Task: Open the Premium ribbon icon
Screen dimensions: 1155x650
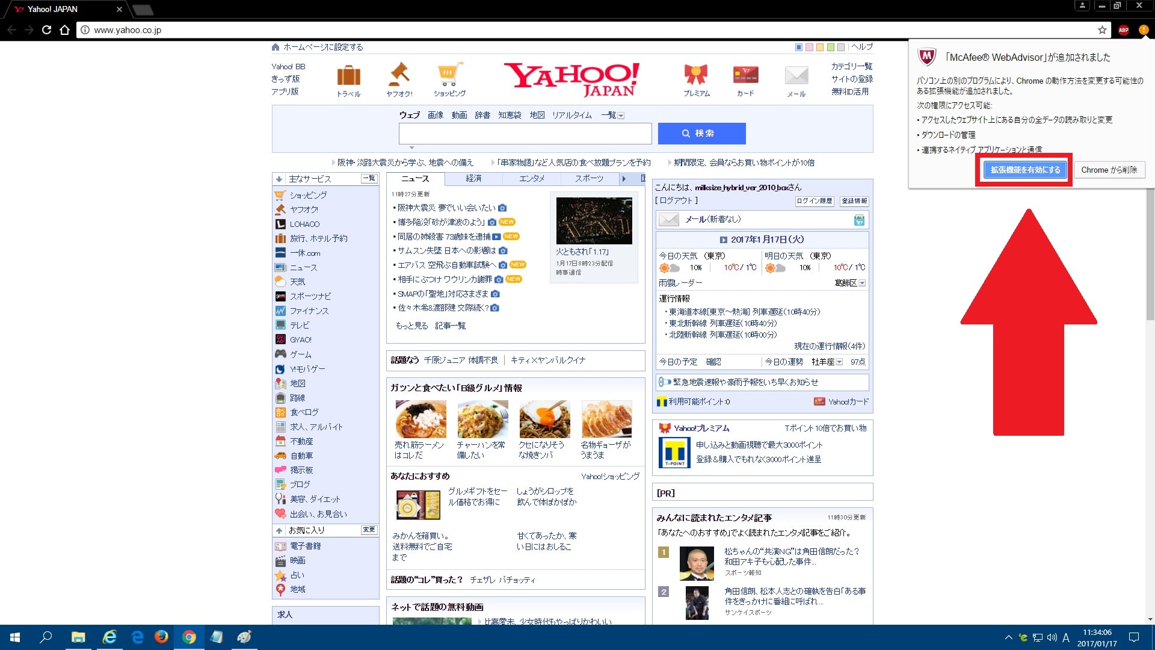Action: [696, 75]
